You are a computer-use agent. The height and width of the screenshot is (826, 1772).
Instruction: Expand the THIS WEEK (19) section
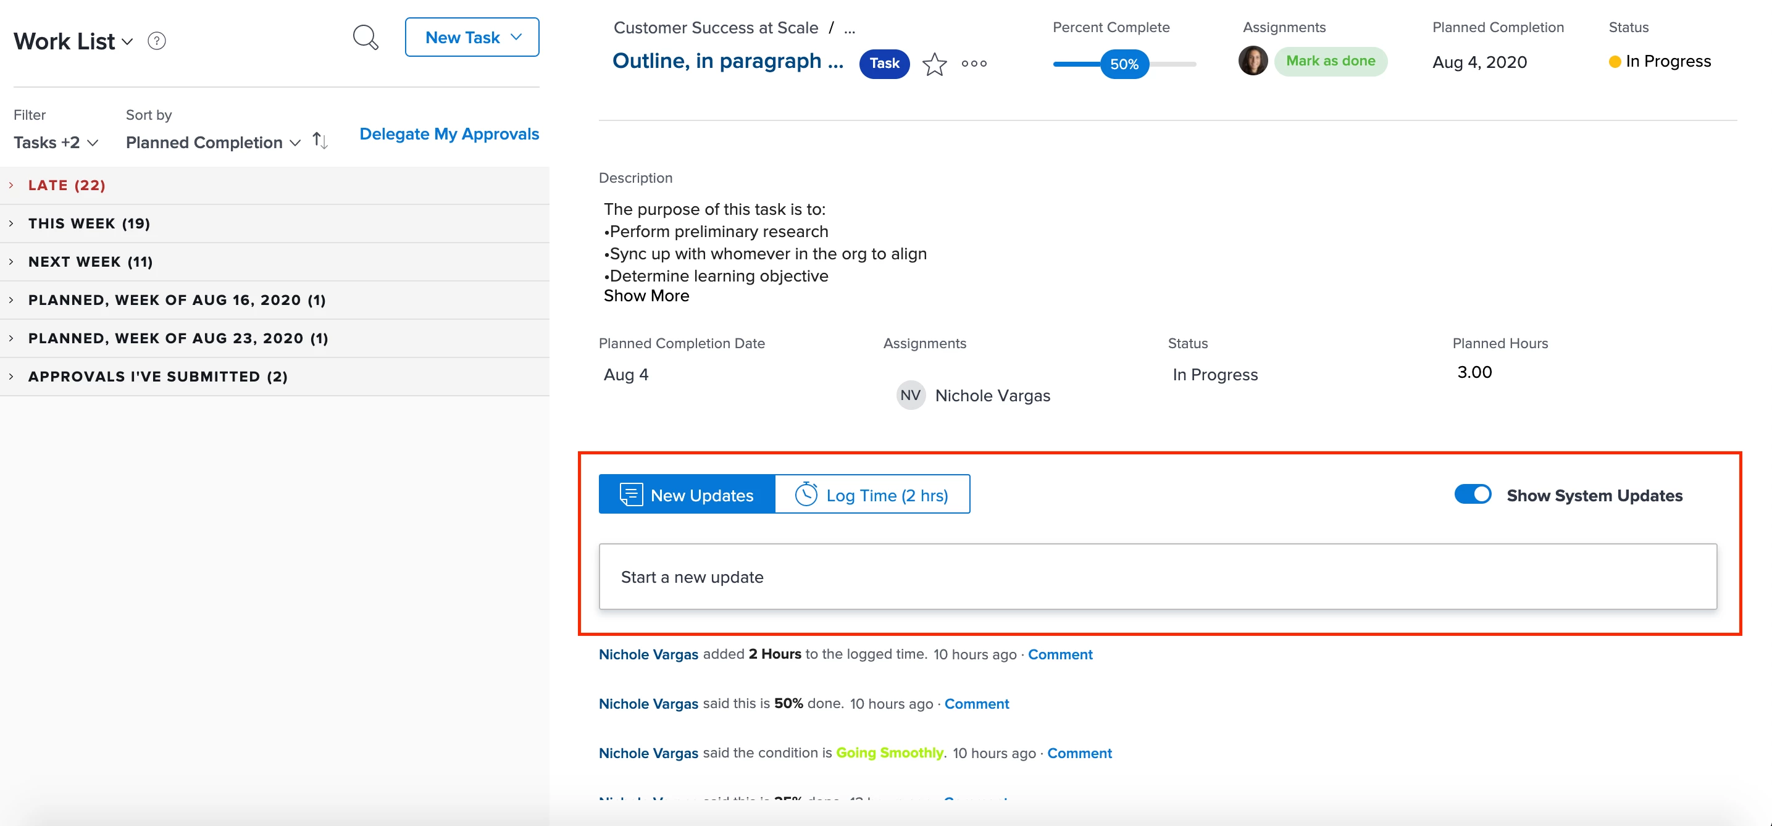89,223
